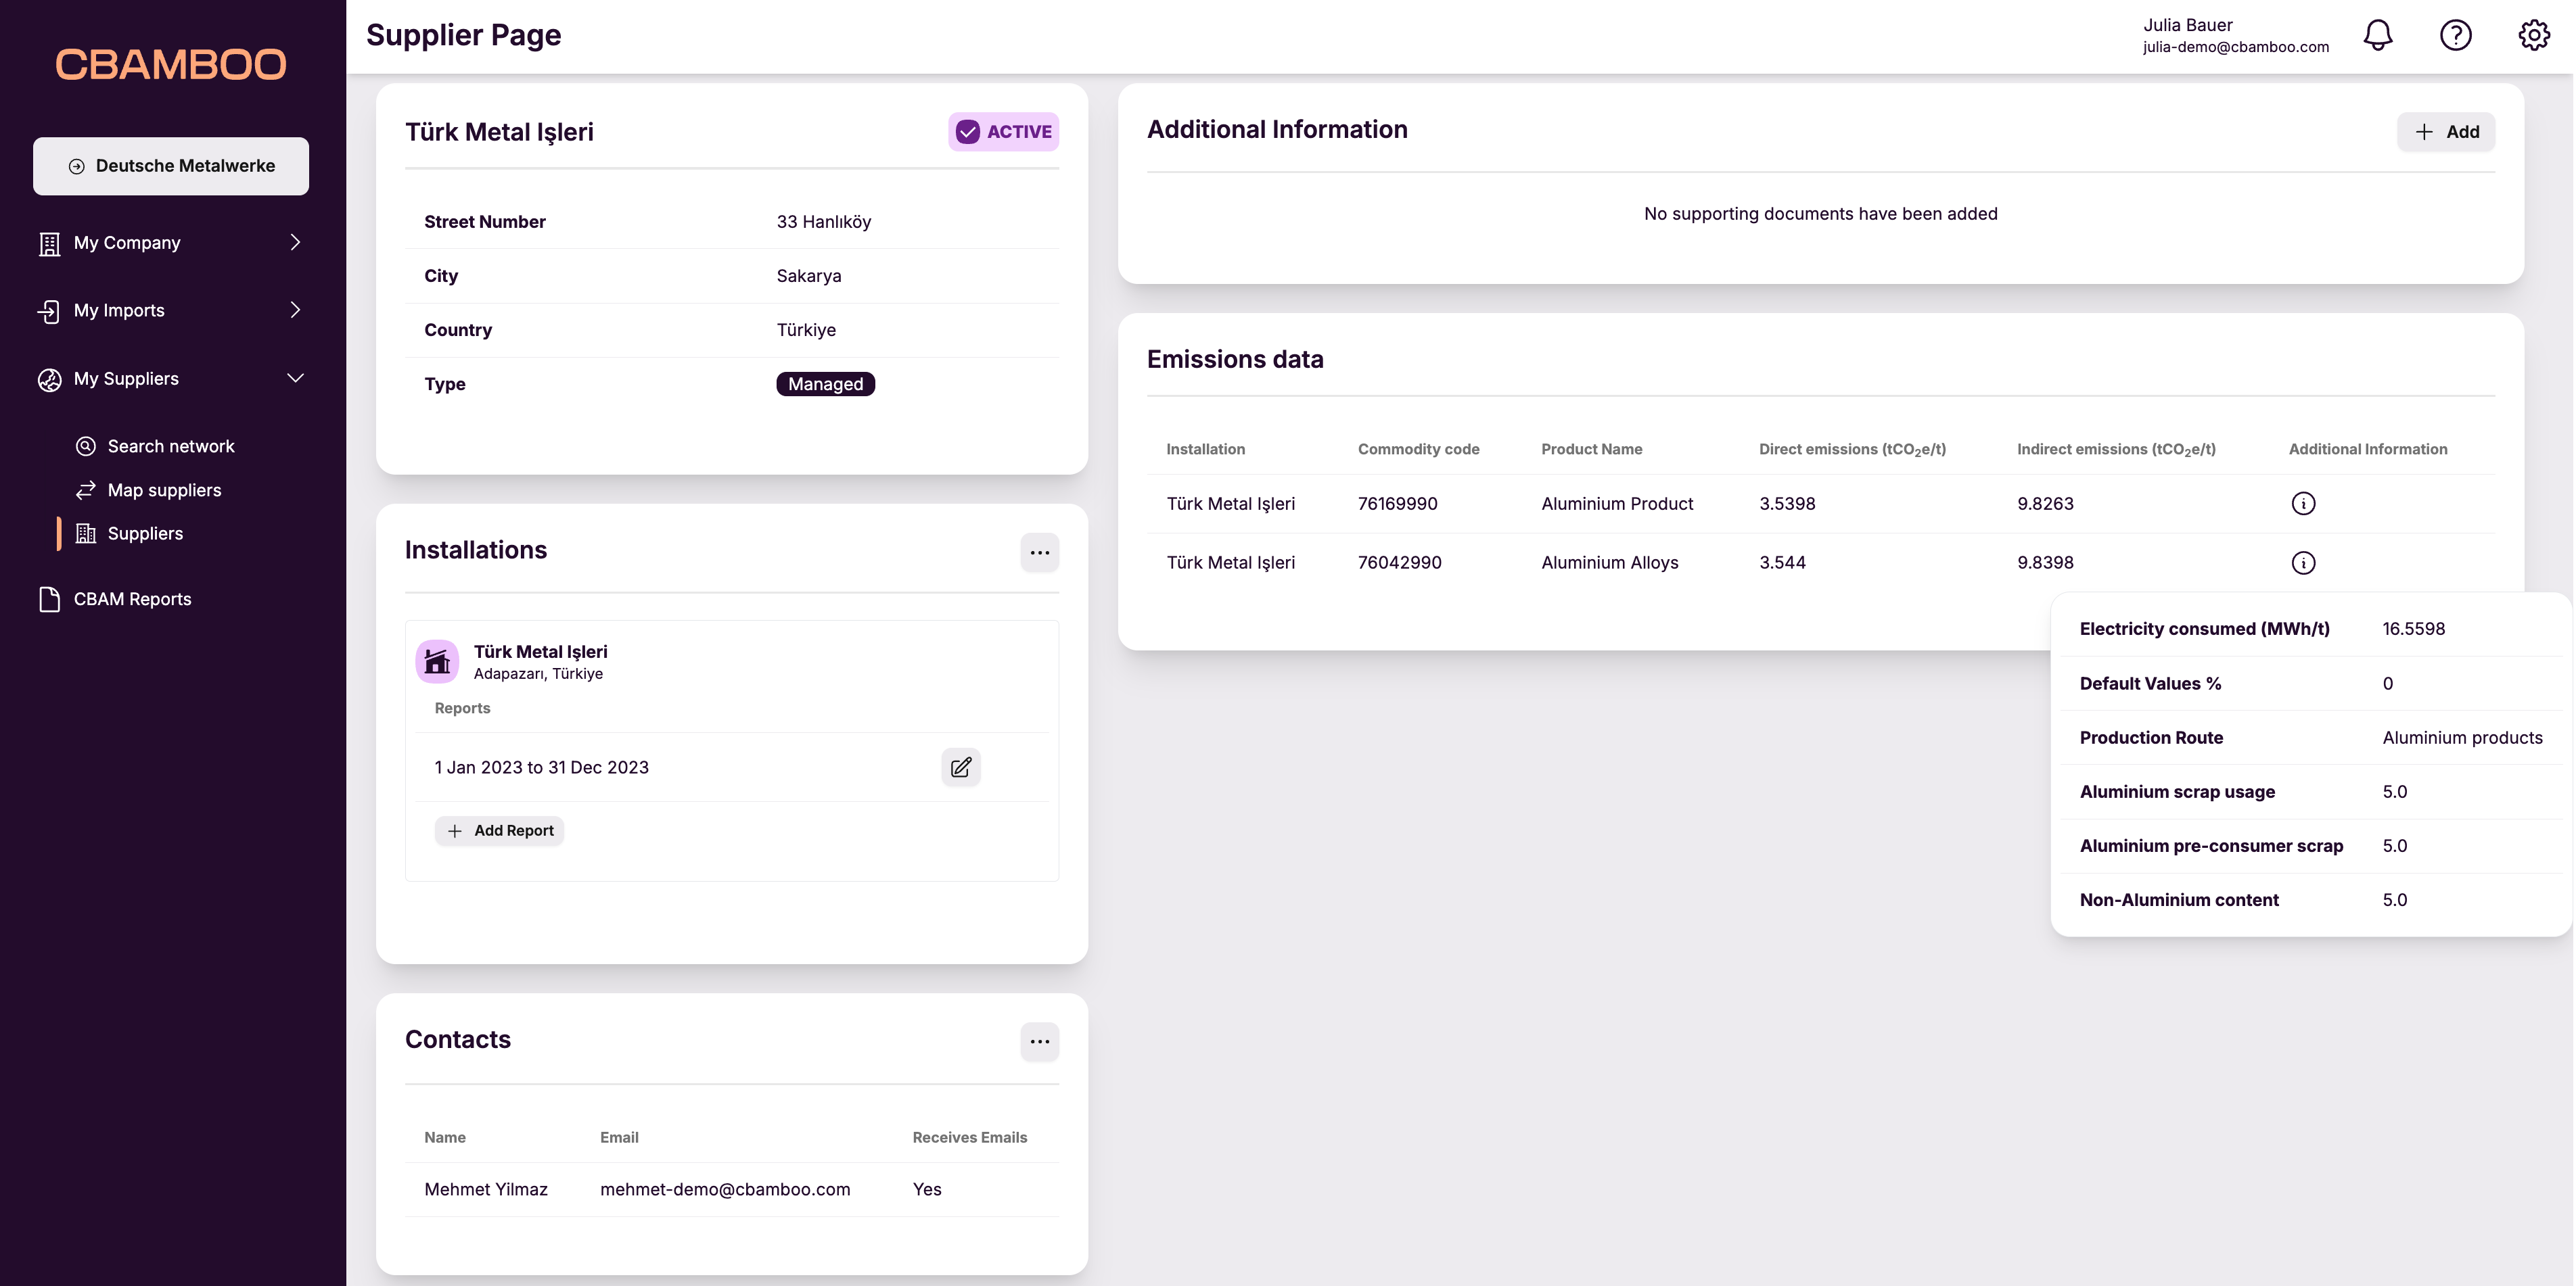2576x1286 pixels.
Task: Click the help question mark icon
Action: (x=2455, y=35)
